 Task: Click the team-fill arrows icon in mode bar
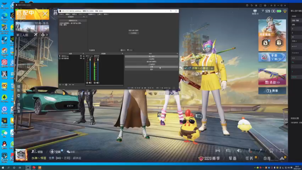coord(43,35)
